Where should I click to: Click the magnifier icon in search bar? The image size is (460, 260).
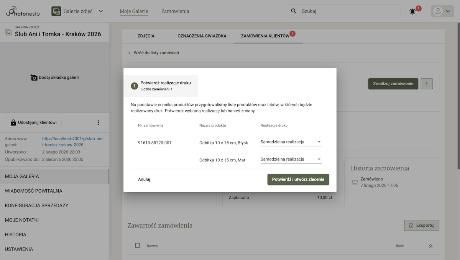(x=294, y=11)
